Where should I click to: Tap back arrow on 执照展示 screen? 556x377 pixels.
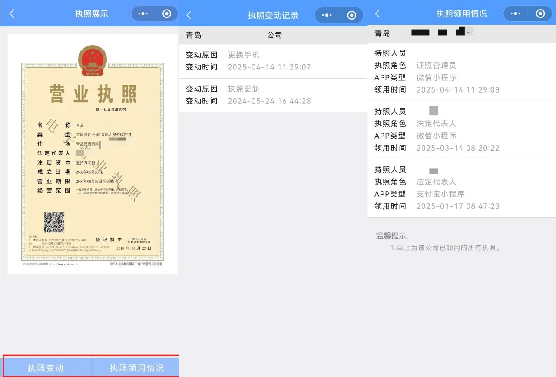12,14
